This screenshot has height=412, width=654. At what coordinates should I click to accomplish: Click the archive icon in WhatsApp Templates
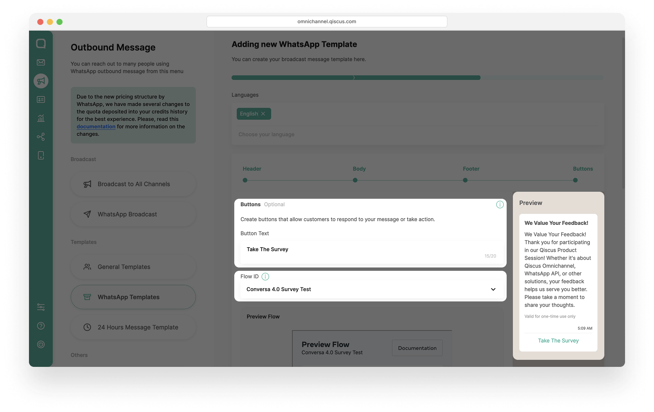[x=87, y=297]
